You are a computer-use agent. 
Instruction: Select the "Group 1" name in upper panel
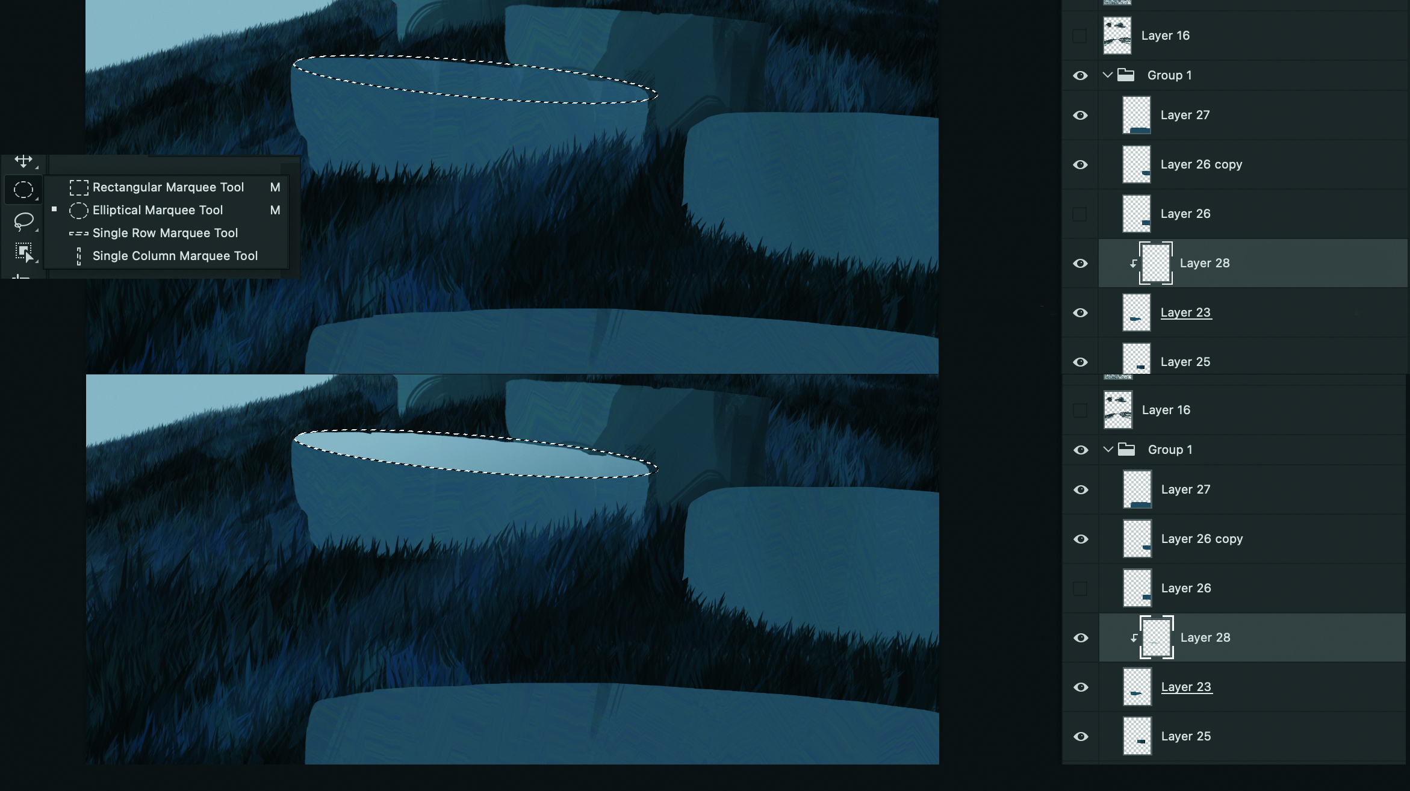pos(1169,75)
